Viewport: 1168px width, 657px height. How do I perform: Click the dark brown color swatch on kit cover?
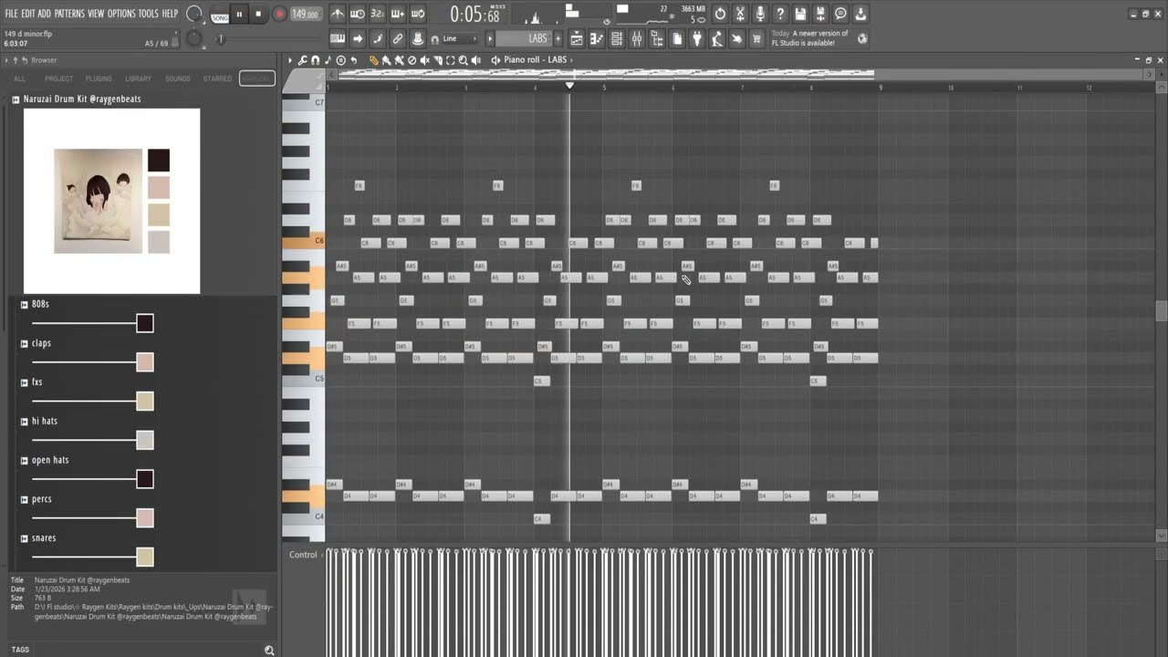(159, 161)
